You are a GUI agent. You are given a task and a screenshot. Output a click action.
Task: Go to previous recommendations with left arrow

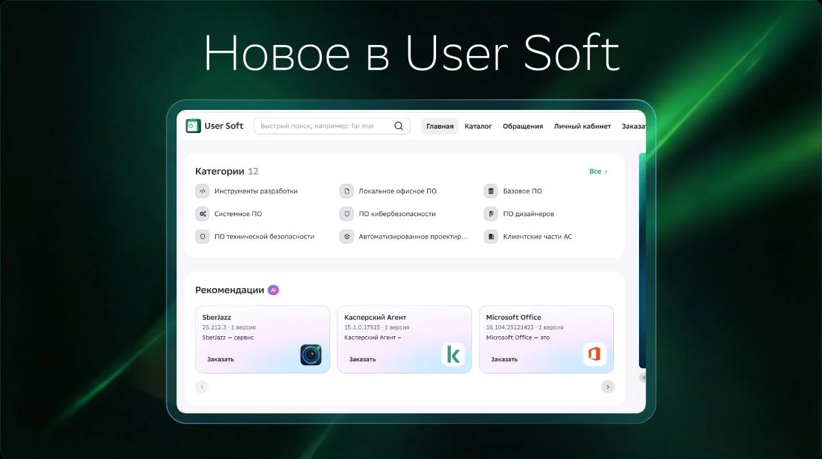point(202,387)
